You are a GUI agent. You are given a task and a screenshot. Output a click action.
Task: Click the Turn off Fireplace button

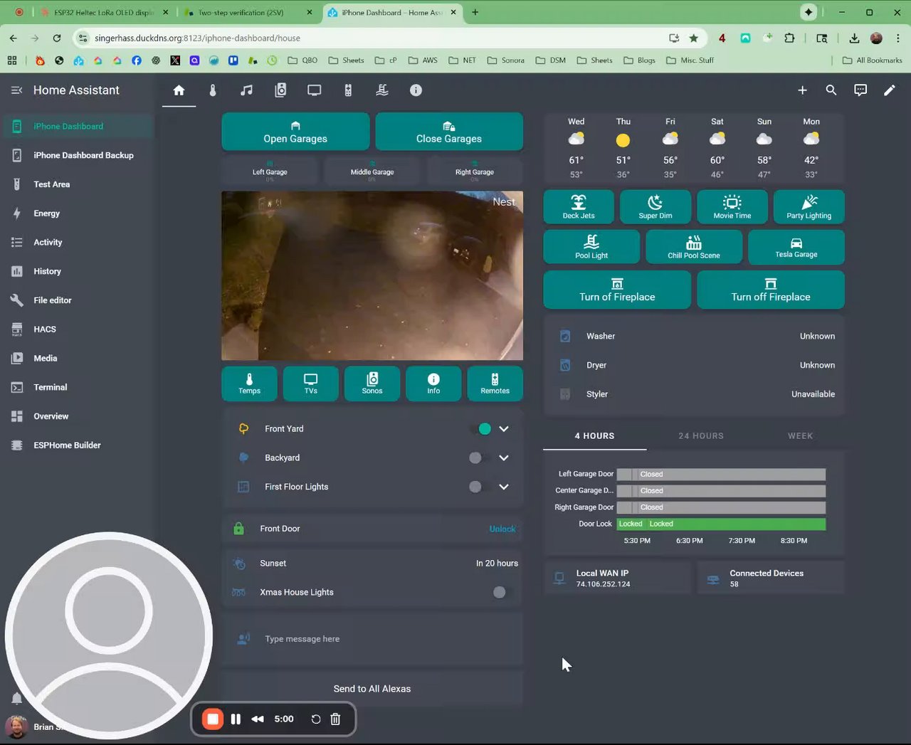point(771,290)
